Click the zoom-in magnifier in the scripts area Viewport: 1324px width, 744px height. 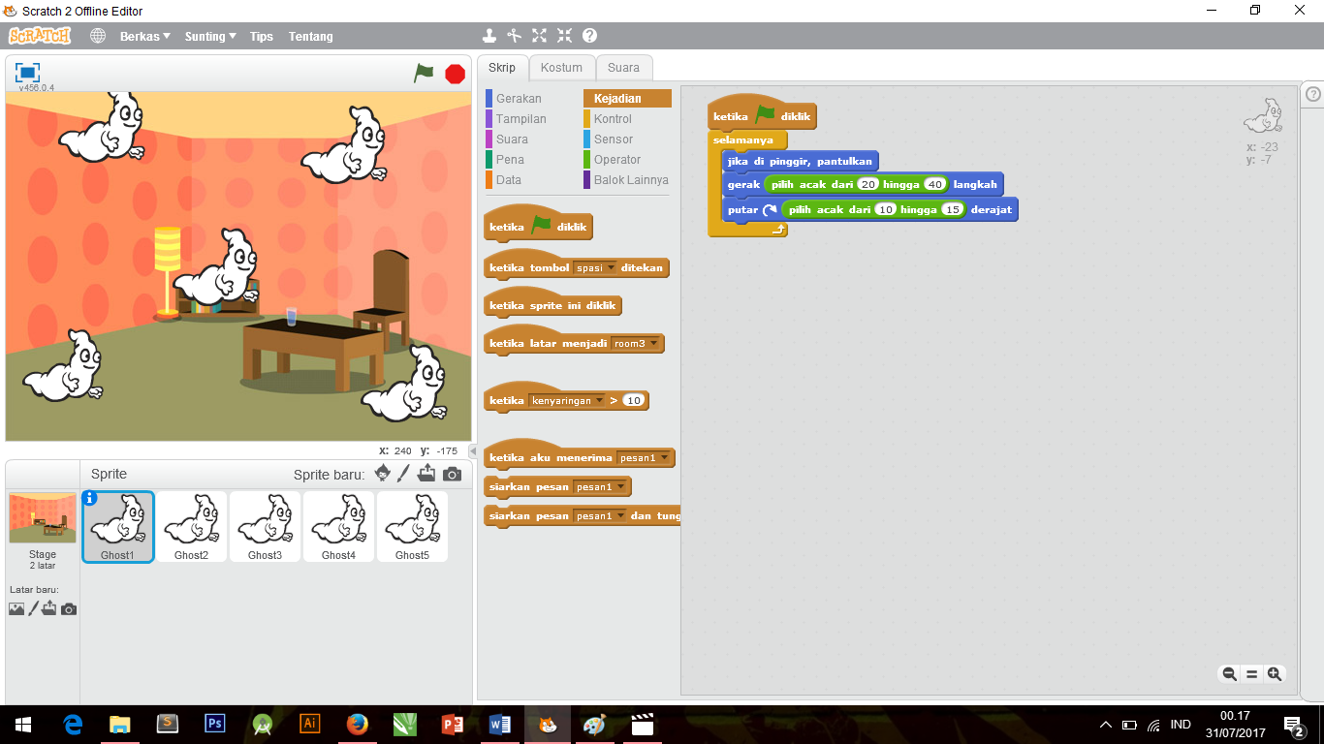[x=1275, y=673]
